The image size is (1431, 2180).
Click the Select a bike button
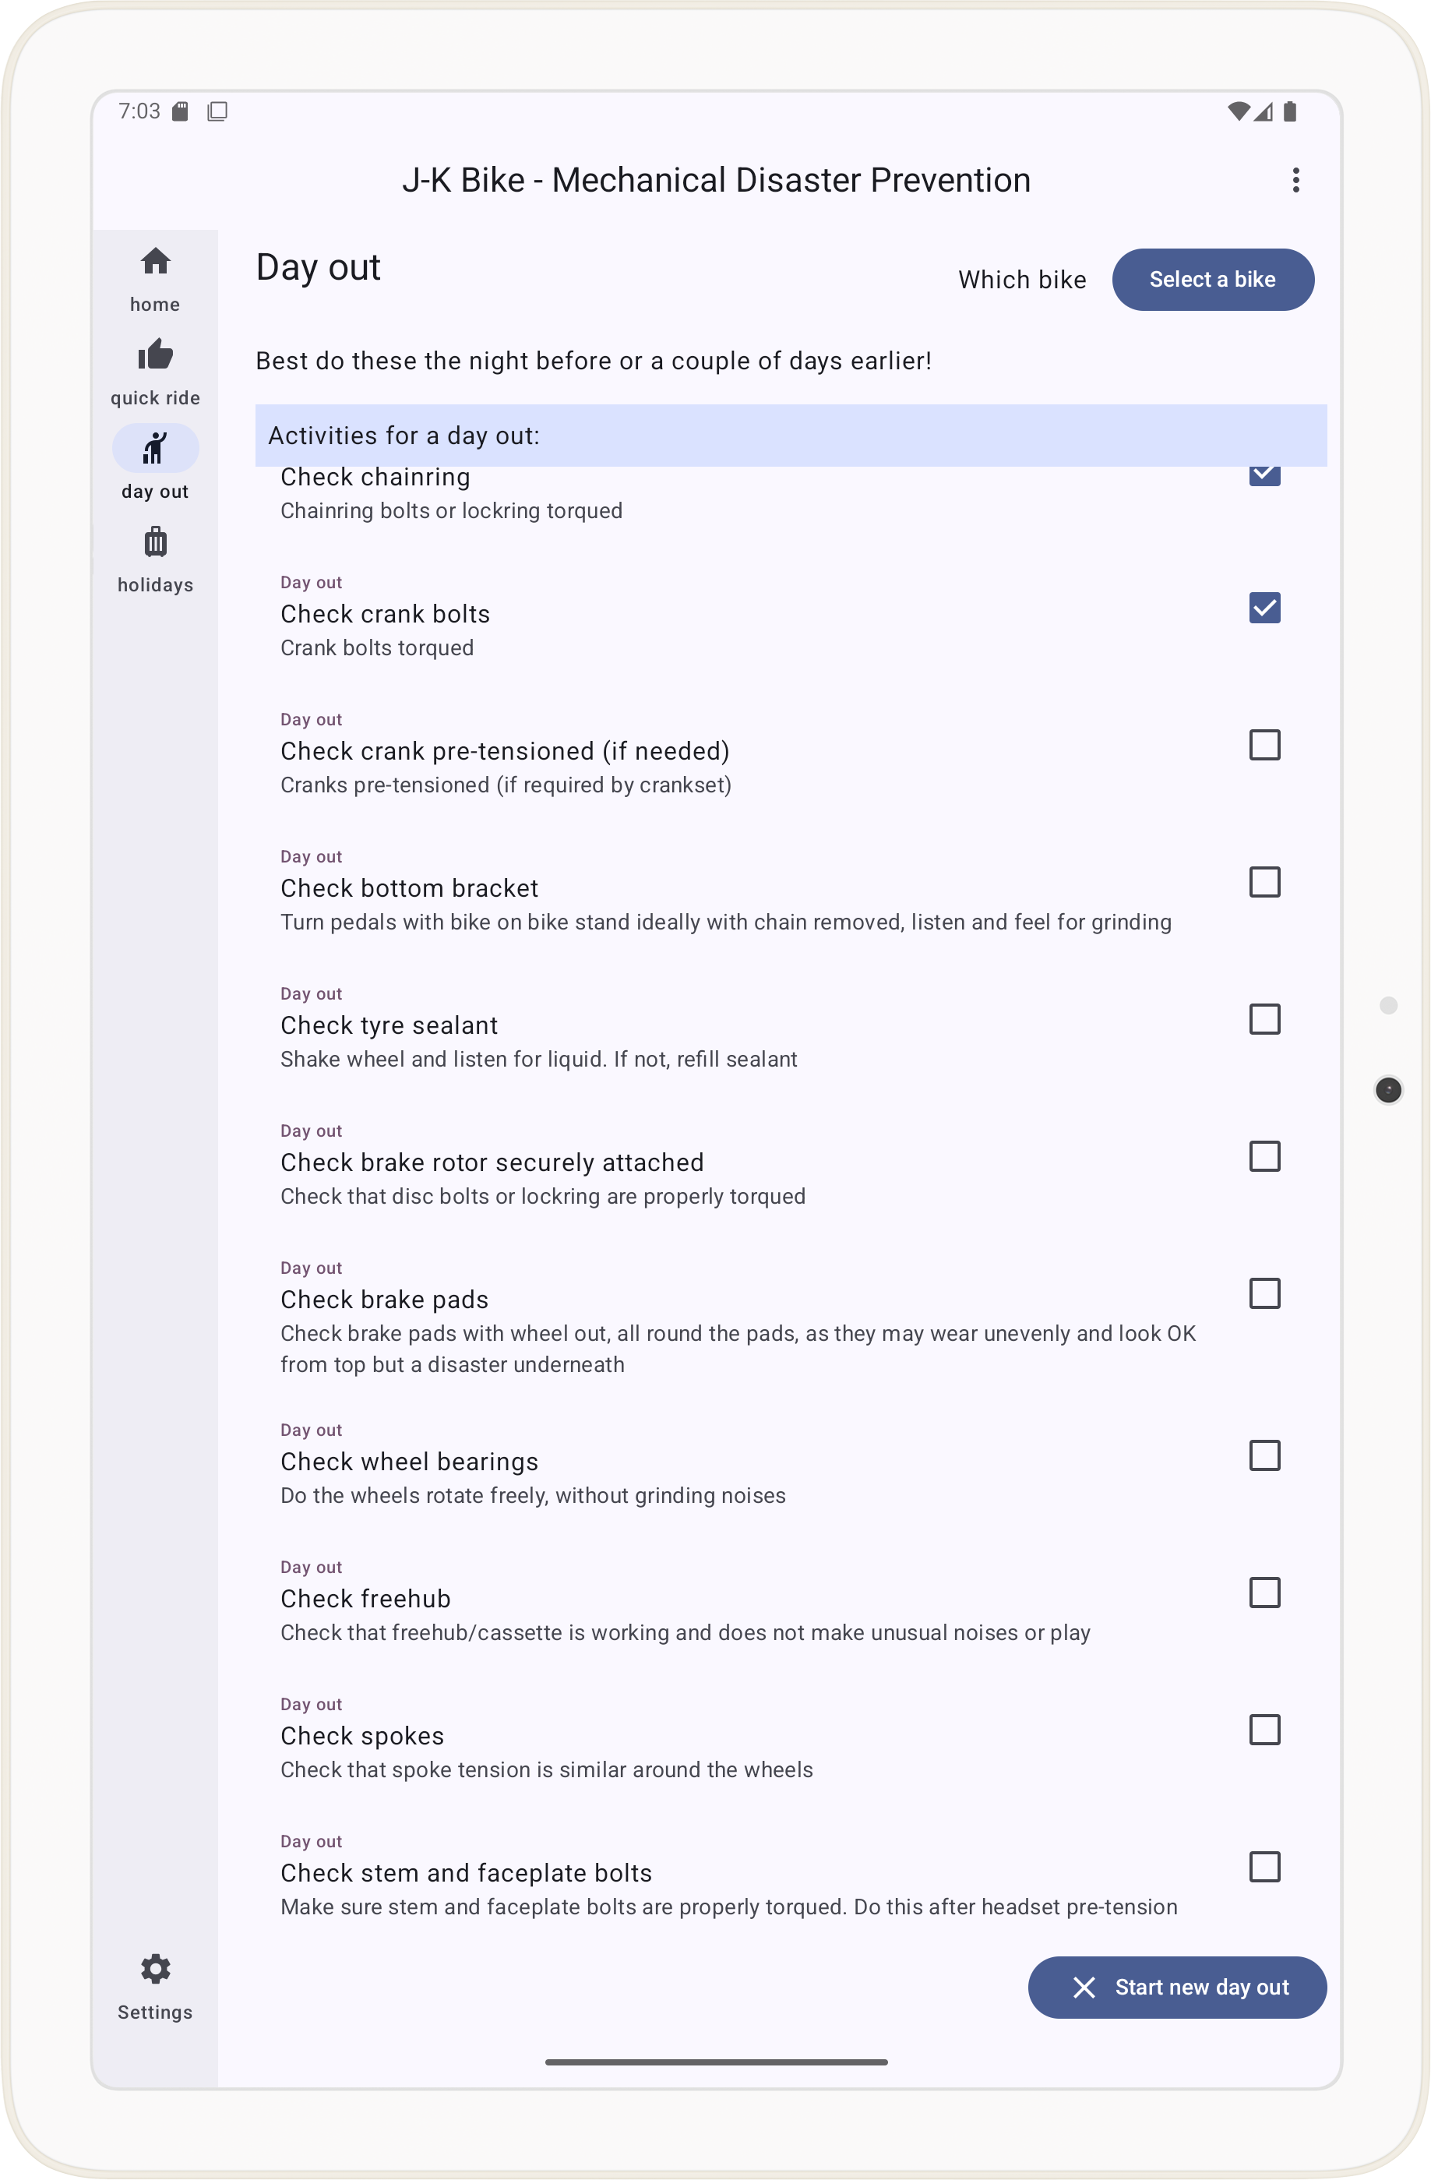(x=1212, y=280)
